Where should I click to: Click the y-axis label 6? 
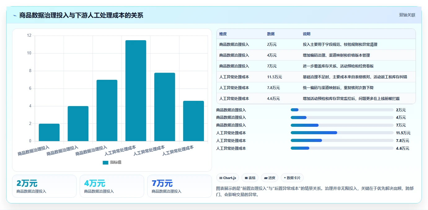tap(30, 88)
